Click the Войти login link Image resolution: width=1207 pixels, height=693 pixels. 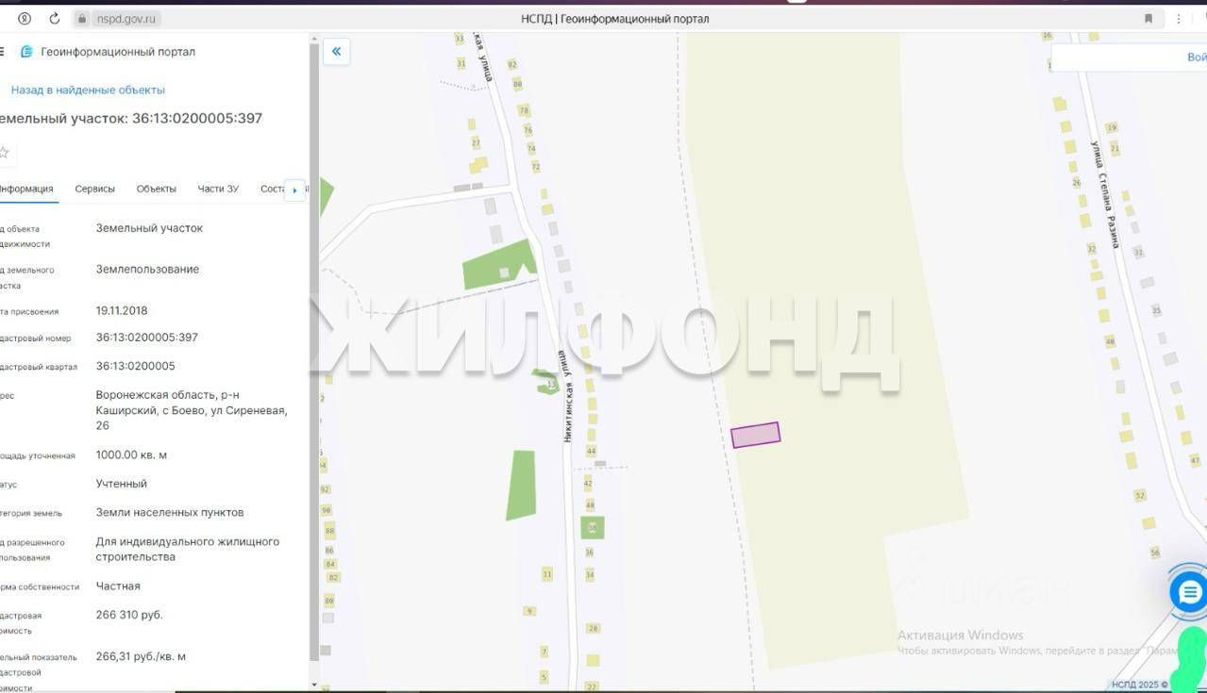1196,58
